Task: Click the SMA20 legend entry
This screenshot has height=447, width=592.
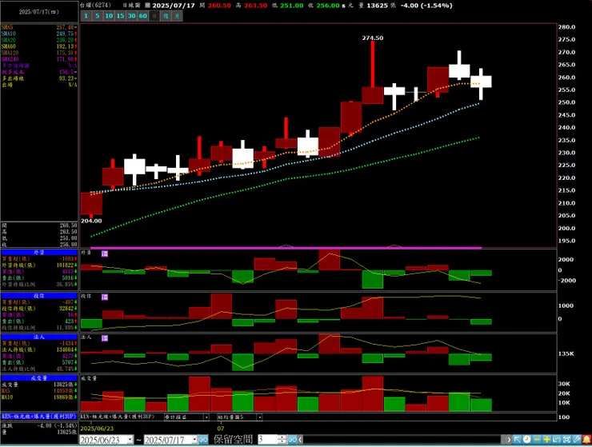Action: pyautogui.click(x=39, y=40)
